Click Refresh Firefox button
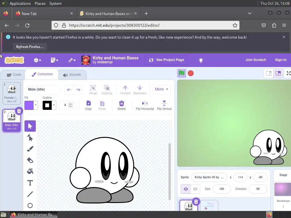The height and width of the screenshot is (218, 291). 30,47
